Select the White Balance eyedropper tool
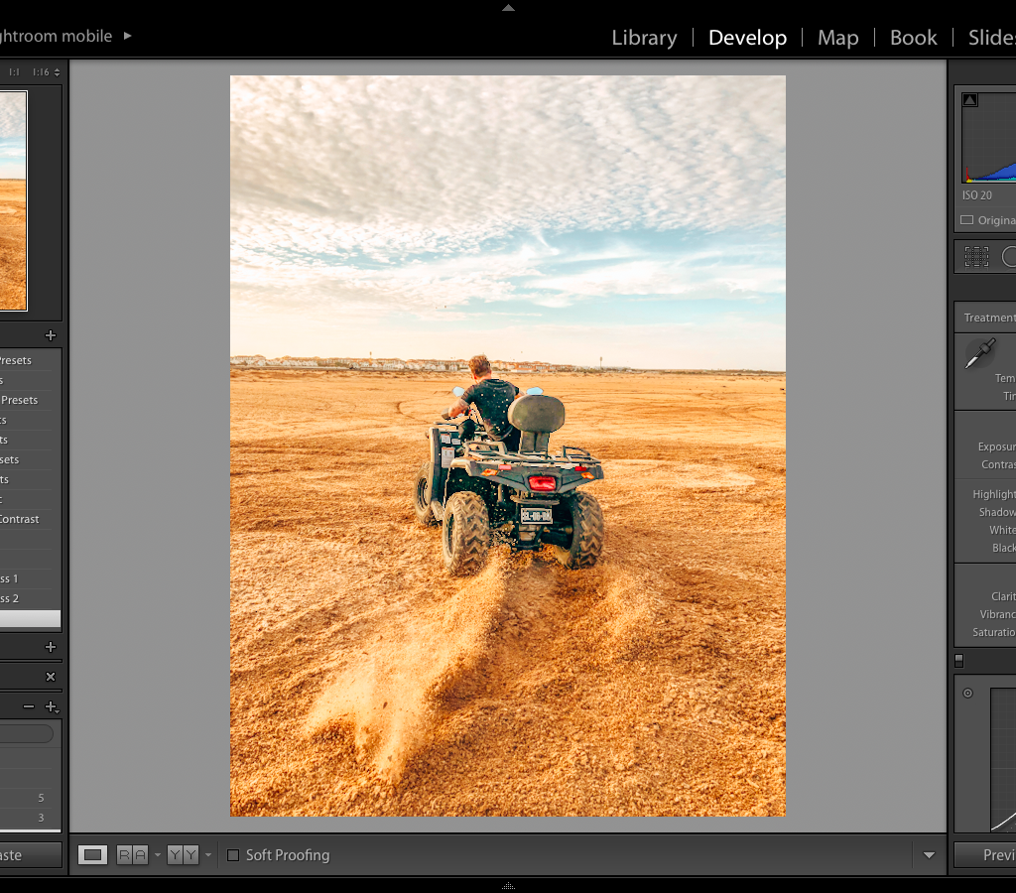This screenshot has width=1016, height=893. point(980,353)
